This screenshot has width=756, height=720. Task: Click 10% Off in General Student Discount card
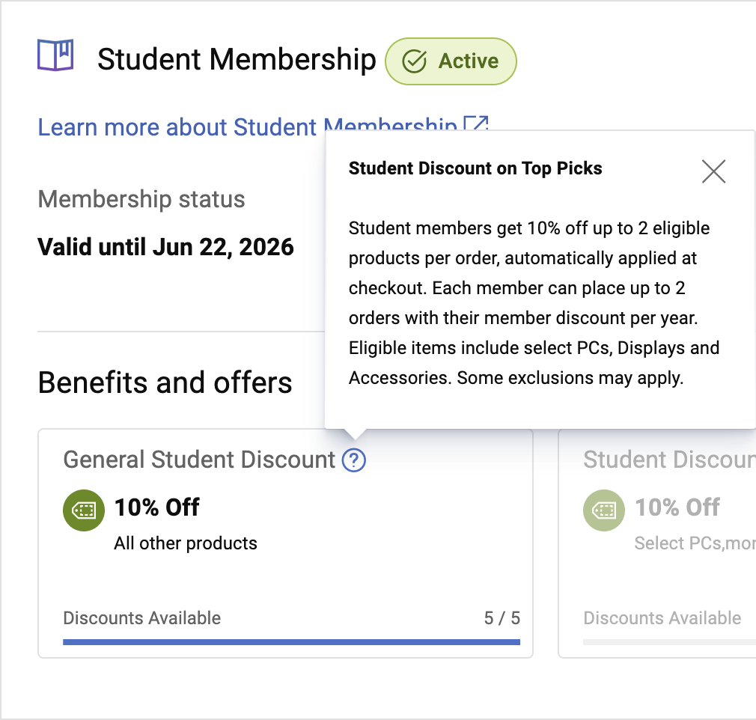point(156,507)
